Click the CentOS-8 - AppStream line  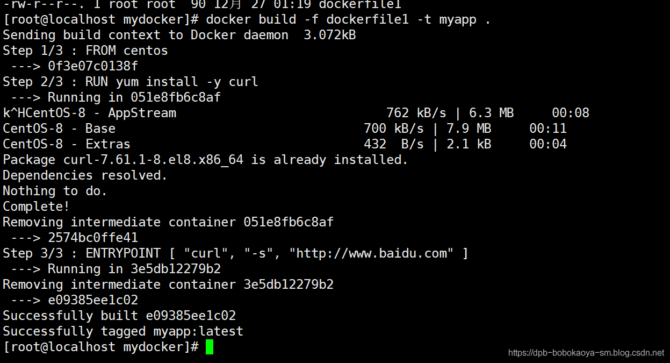pos(296,113)
